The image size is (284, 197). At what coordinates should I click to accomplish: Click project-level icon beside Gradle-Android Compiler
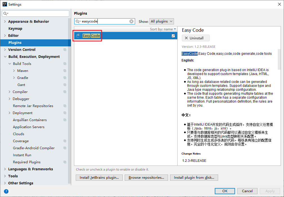tap(65, 148)
